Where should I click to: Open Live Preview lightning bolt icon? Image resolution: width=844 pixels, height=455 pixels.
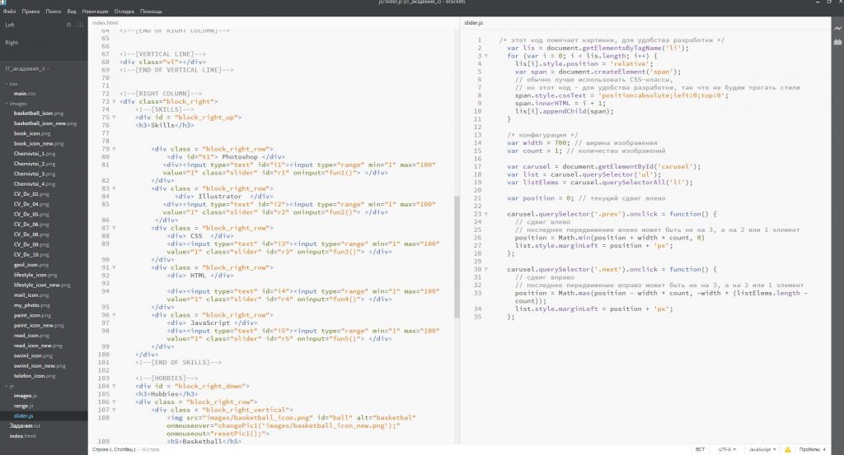point(837,29)
